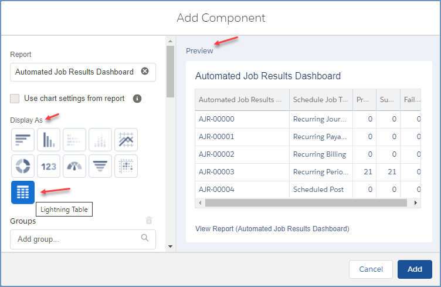Select the donut chart display type
This screenshot has width=441, height=287.
pyautogui.click(x=23, y=166)
